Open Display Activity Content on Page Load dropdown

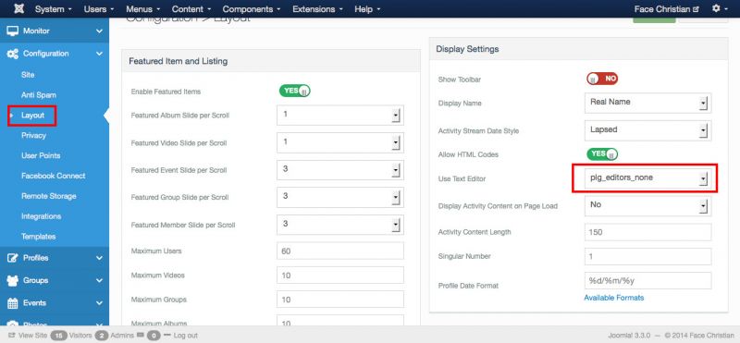point(648,205)
